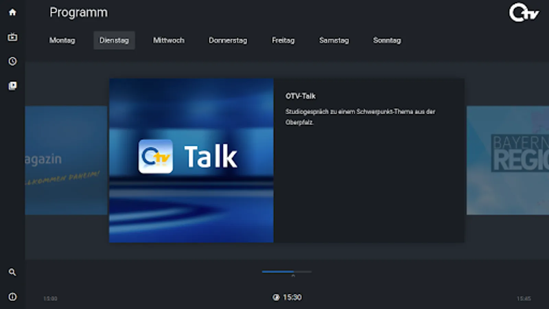Show the Freitag schedule
Screen dimensions: 549x309
(x=283, y=41)
